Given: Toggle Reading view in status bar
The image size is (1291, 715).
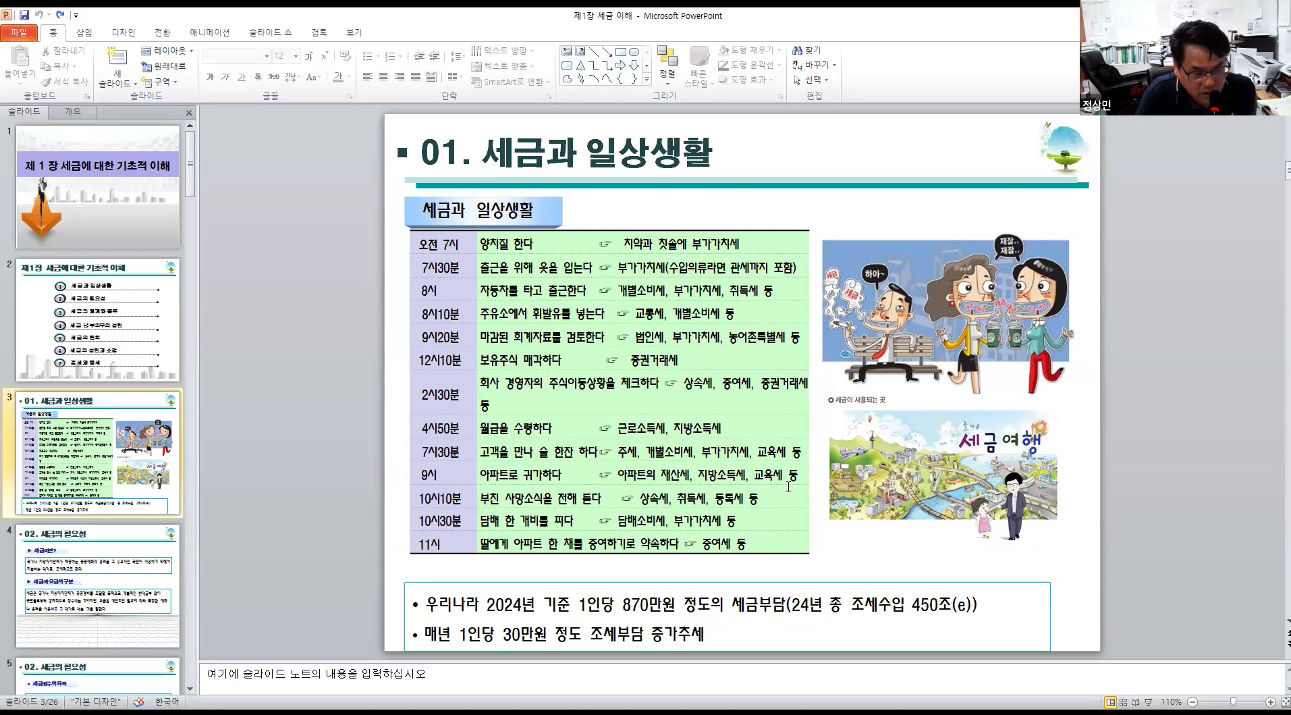Looking at the screenshot, I should tap(1135, 702).
